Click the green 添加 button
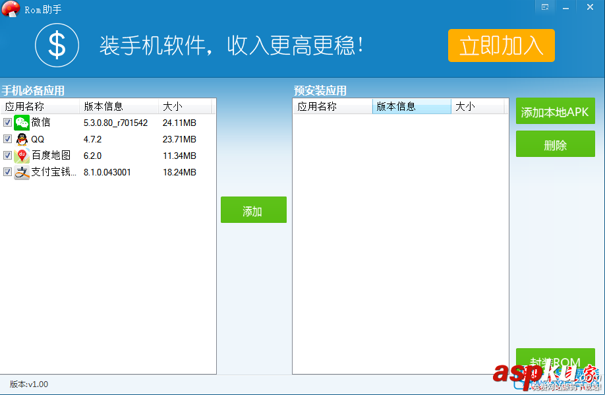605x395 pixels. tap(254, 210)
